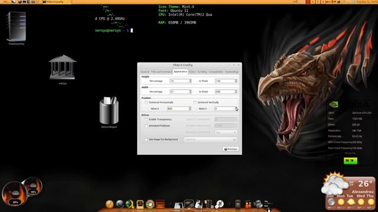This screenshot has height=212, width=378.
Task: Open the Animation Orientation dropdown
Action: pos(226,132)
